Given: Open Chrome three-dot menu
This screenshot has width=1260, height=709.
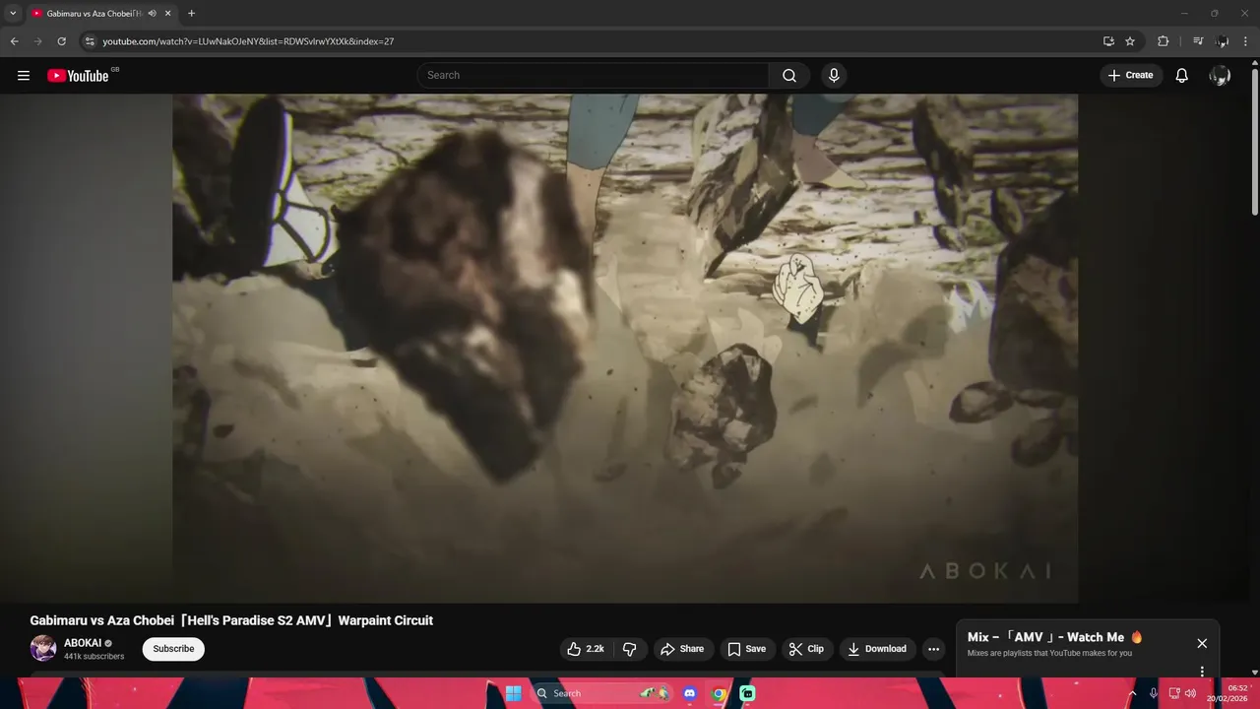Looking at the screenshot, I should tap(1246, 41).
